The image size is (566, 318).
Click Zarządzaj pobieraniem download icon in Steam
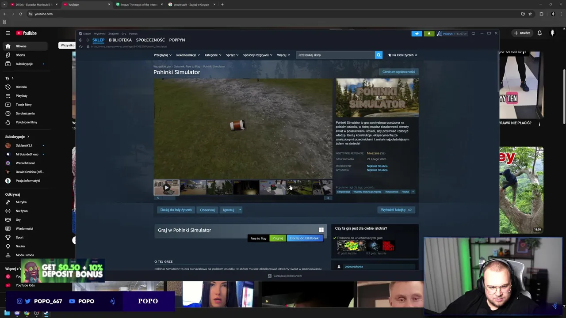coord(270,276)
